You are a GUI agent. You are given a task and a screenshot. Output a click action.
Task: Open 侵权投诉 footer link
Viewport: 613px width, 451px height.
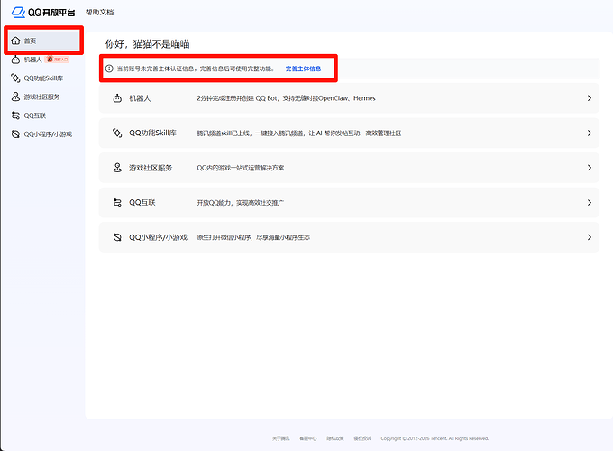[362, 438]
